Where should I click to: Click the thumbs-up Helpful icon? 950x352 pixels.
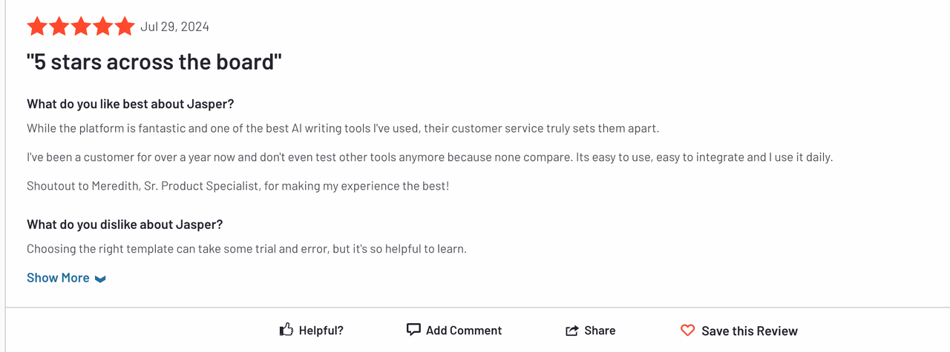(286, 330)
